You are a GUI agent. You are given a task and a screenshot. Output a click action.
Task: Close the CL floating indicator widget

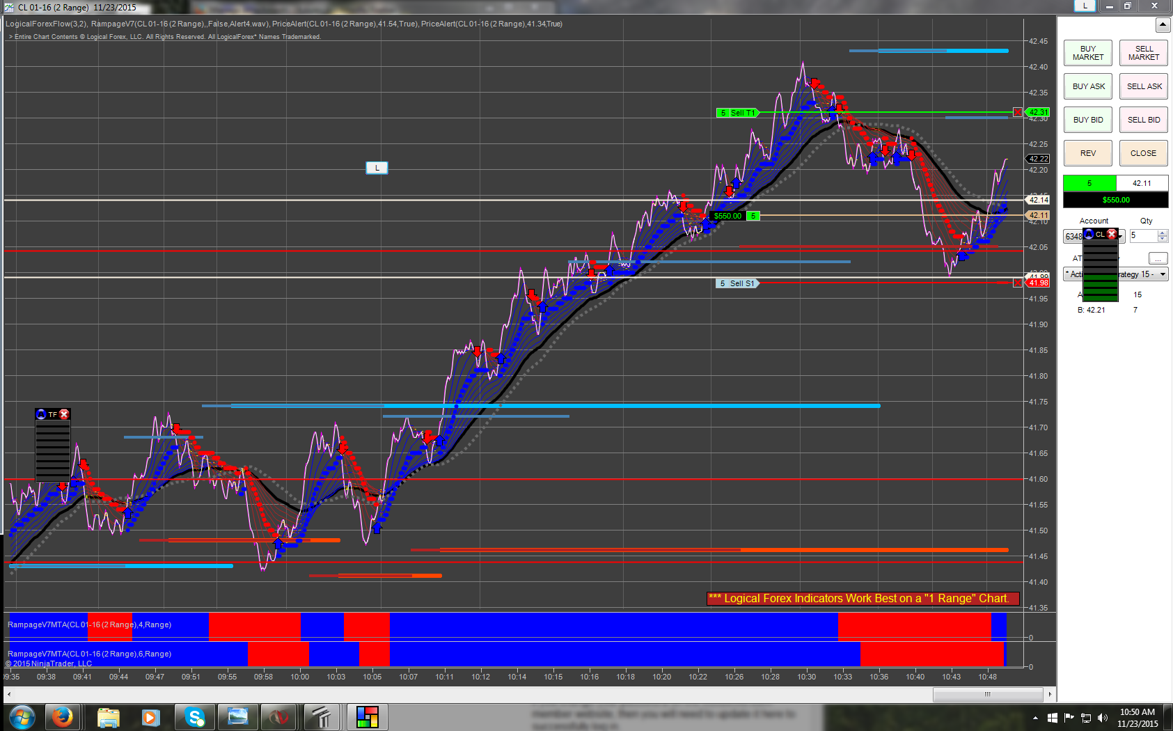1112,234
